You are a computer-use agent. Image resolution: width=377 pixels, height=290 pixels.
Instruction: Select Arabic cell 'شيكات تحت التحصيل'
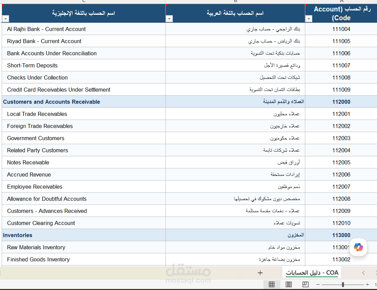pyautogui.click(x=235, y=77)
